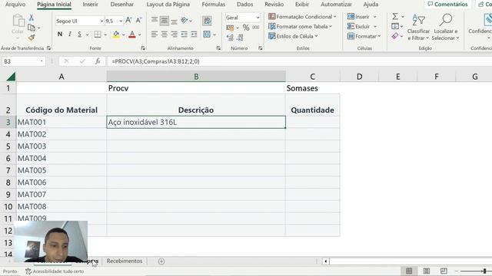This screenshot has height=276, width=492.
Task: Adjust the zoom slider
Action: (x=484, y=271)
